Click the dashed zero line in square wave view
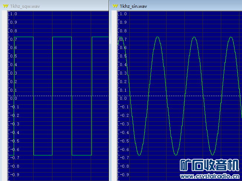Image resolution: width=242 pixels, height=181 pixels. pos(59,96)
